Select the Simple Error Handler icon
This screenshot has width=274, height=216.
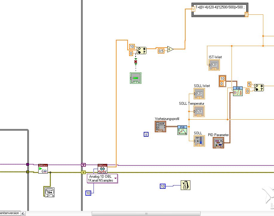50,192
